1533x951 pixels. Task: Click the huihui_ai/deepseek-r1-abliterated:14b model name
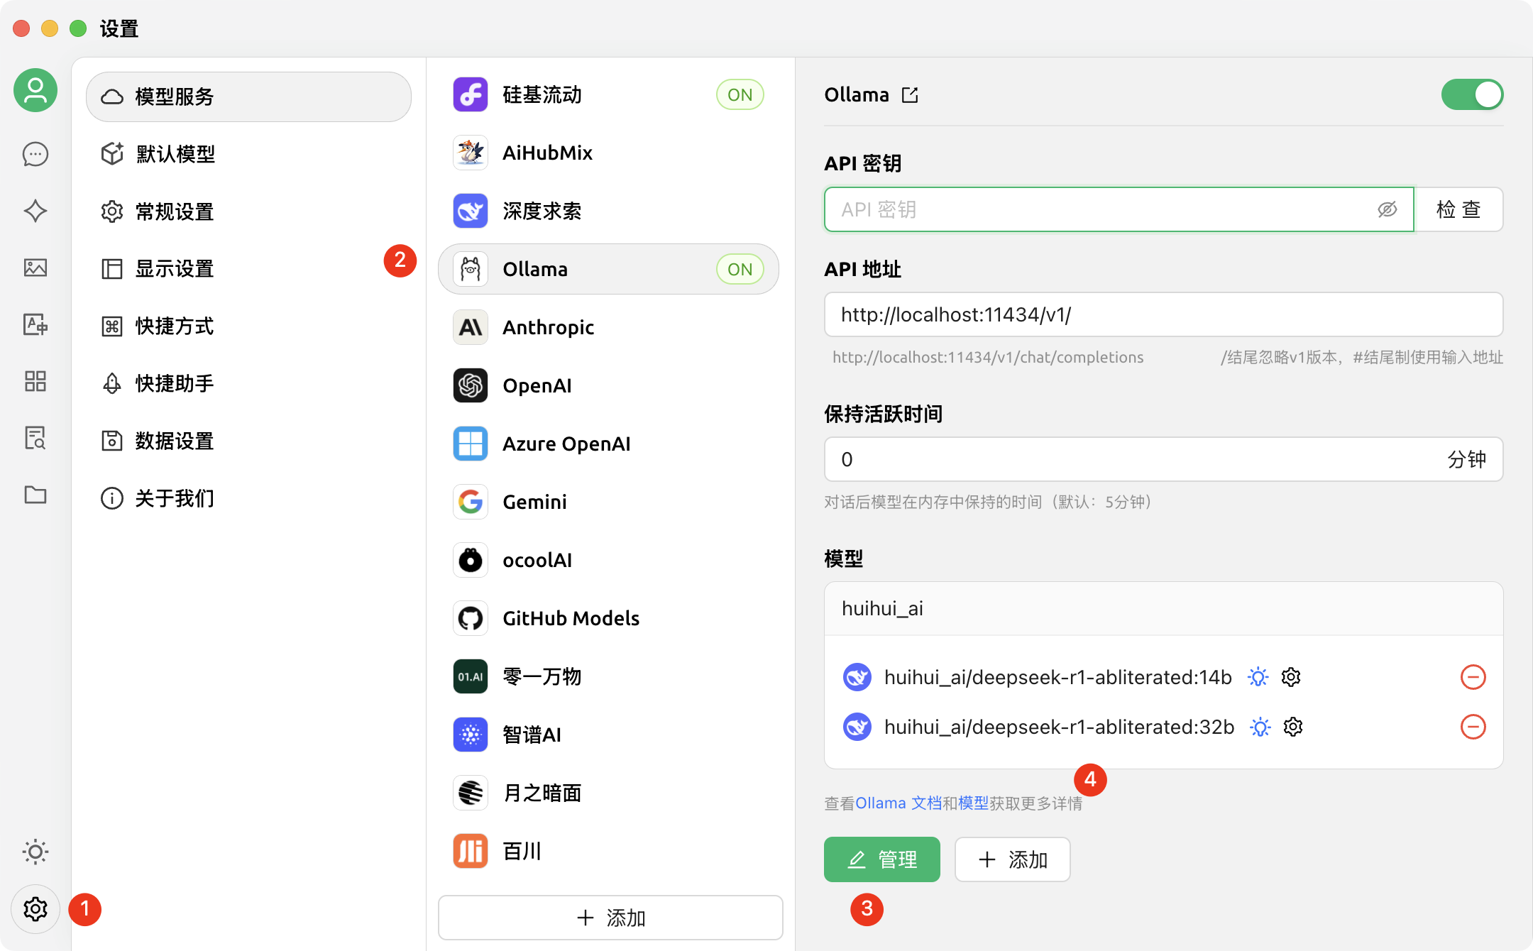point(1058,677)
